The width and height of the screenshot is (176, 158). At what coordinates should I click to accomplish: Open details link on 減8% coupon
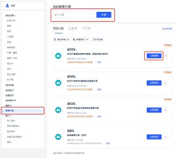(108, 143)
